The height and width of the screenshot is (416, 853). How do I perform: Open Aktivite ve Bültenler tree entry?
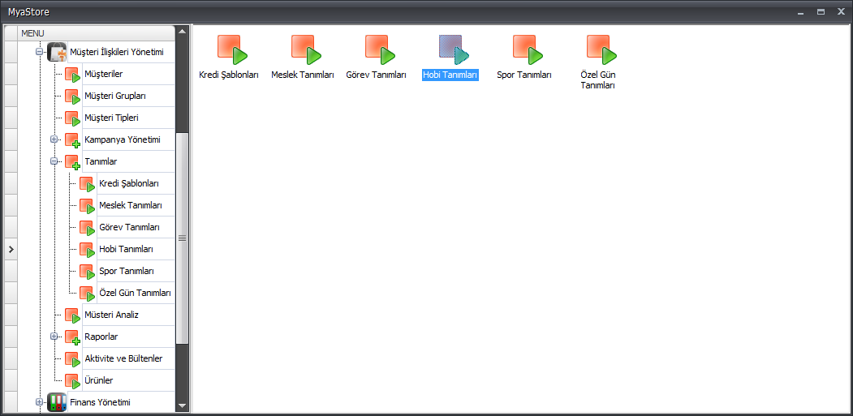click(123, 358)
